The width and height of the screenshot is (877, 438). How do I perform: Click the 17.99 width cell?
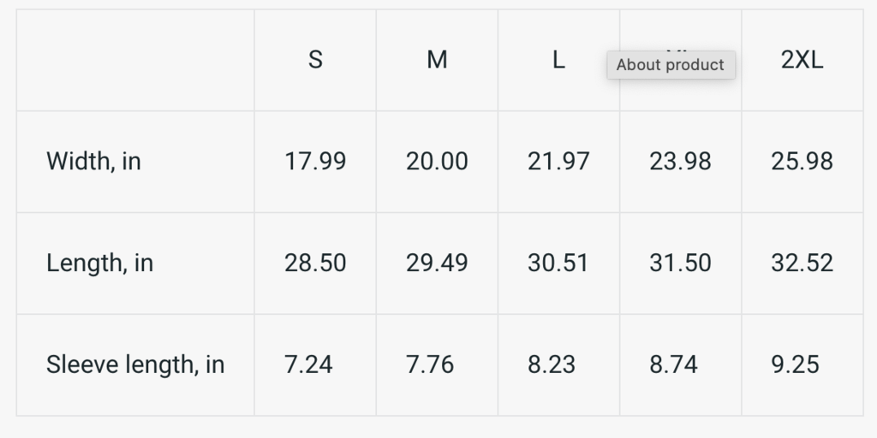(315, 161)
